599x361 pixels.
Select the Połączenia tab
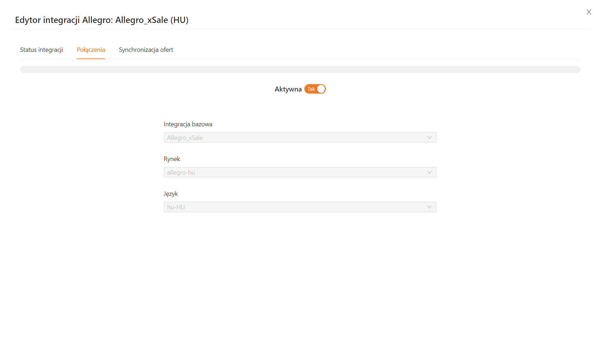pos(91,50)
